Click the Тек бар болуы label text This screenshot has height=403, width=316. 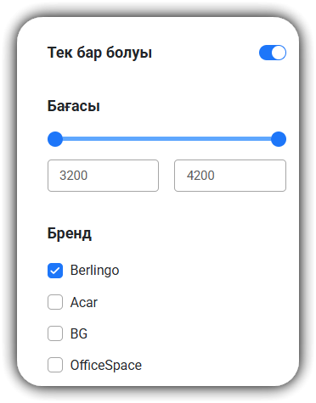point(99,53)
